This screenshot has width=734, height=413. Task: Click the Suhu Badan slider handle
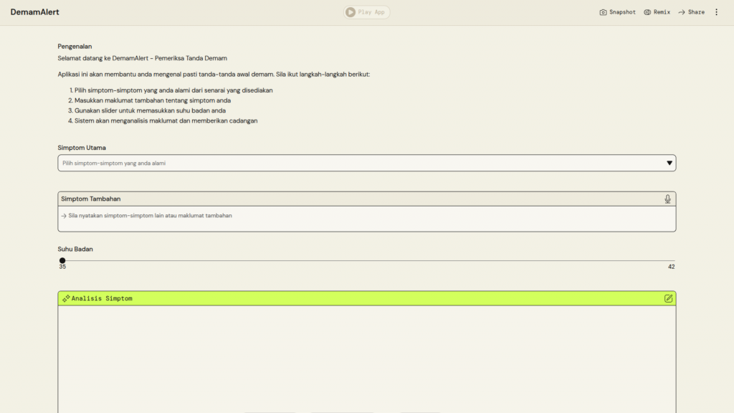pyautogui.click(x=62, y=260)
